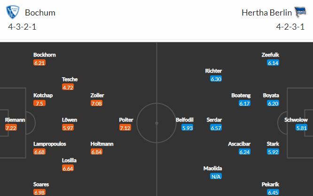Screen dimensions: 313x196
Task: Click Belfodil's 5.93 rating badge
Action: click(x=188, y=128)
